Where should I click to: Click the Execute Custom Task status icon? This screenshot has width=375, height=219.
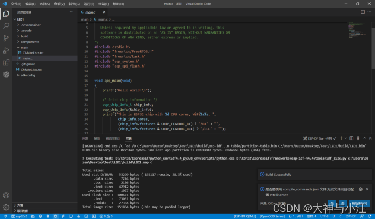[94, 216]
